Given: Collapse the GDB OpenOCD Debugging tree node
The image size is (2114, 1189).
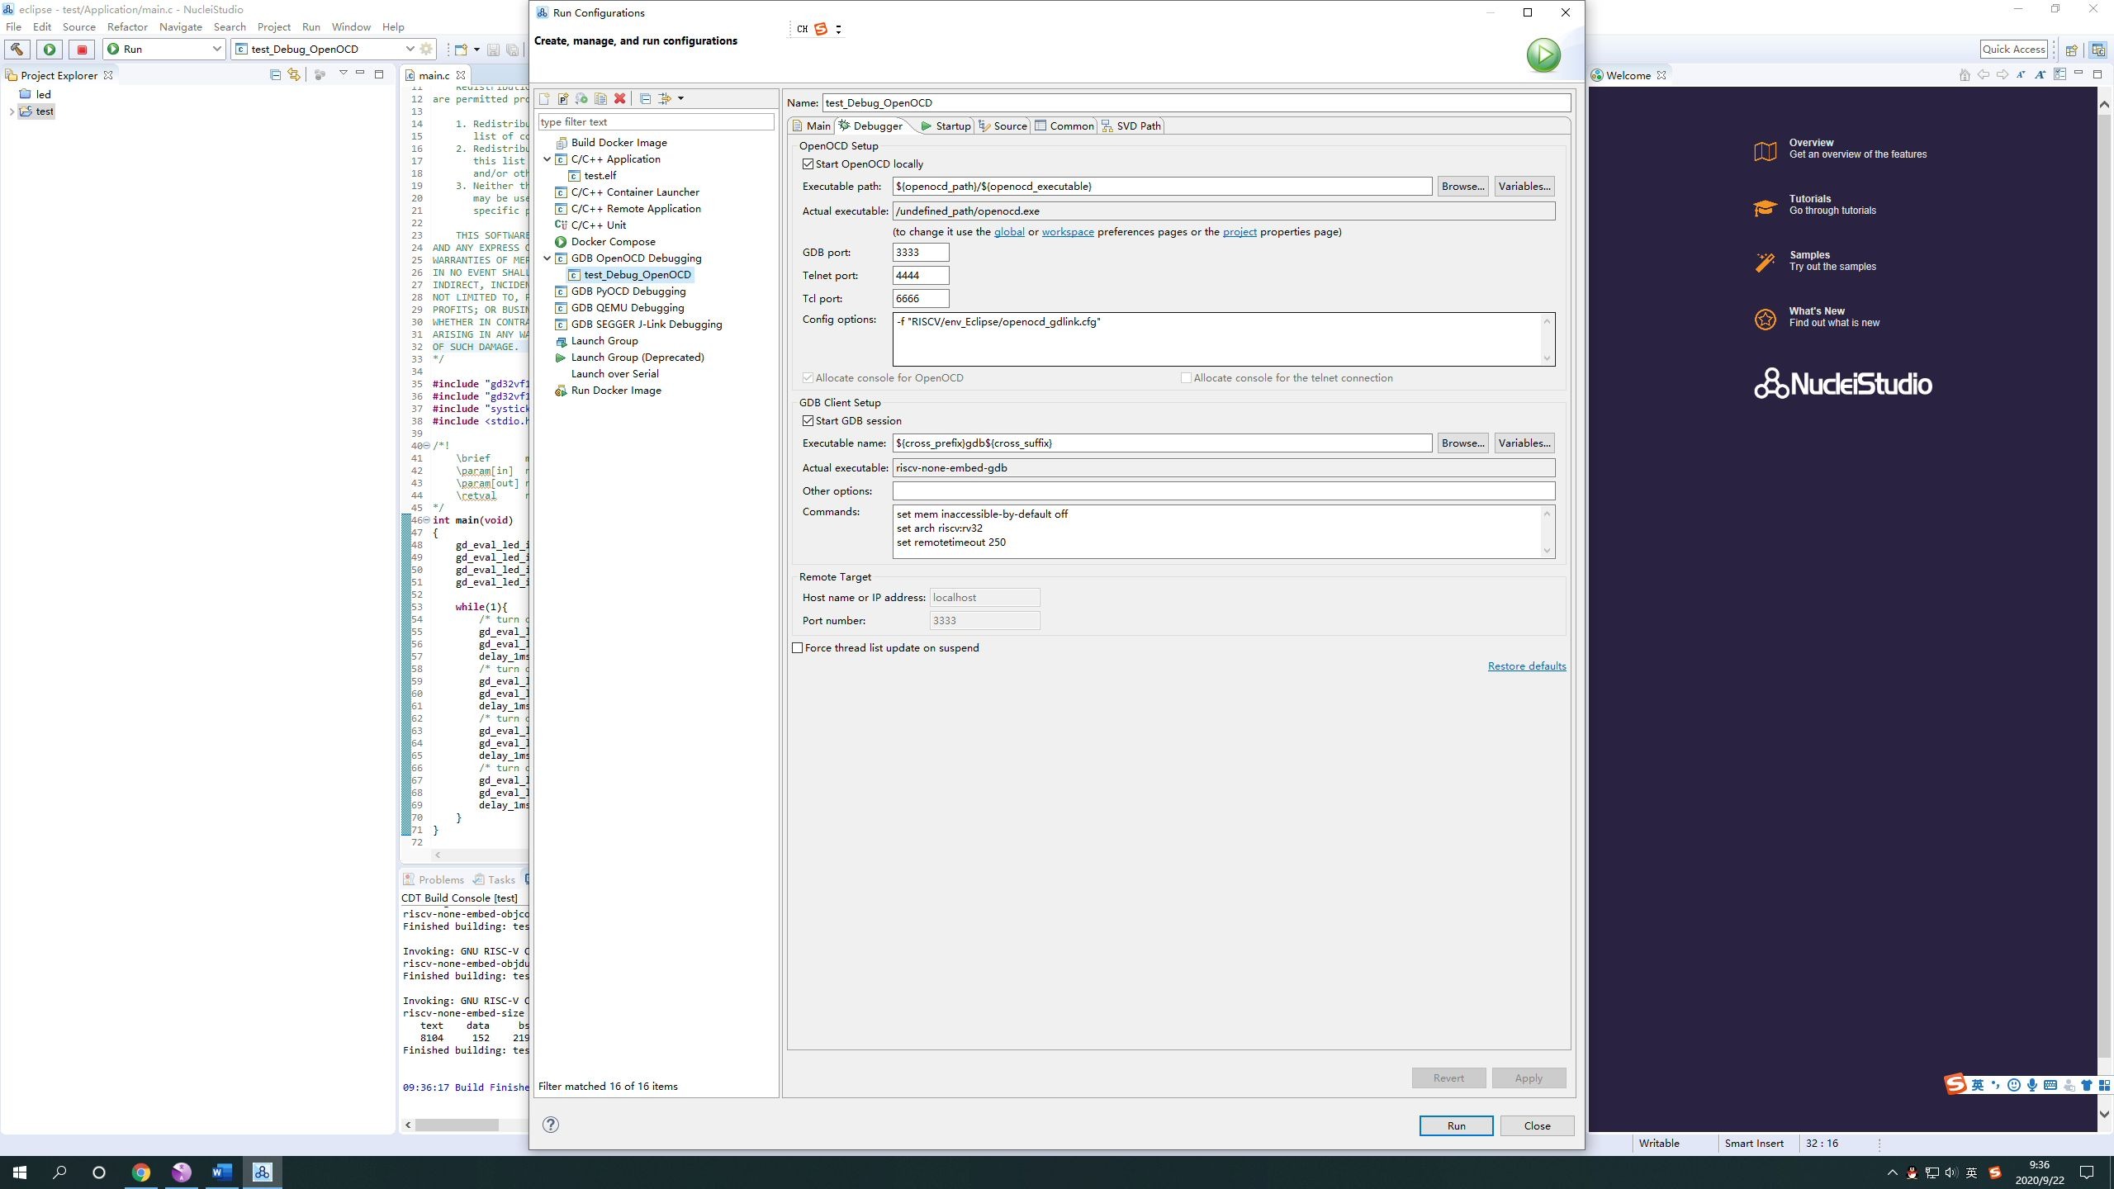Looking at the screenshot, I should [x=547, y=258].
